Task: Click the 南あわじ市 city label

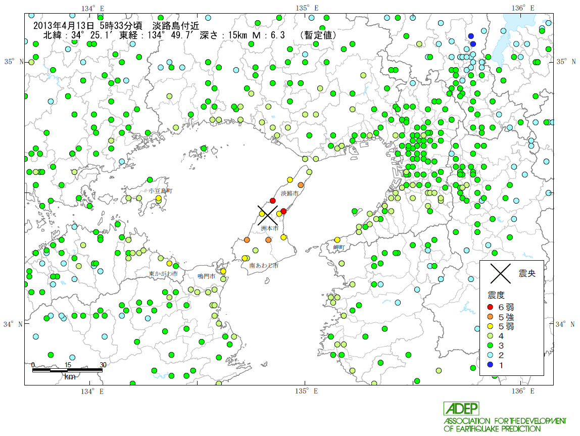Action: [264, 266]
